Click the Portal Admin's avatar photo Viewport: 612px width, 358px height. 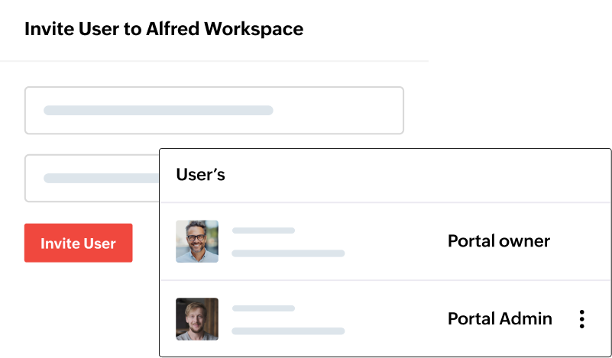[x=197, y=319]
